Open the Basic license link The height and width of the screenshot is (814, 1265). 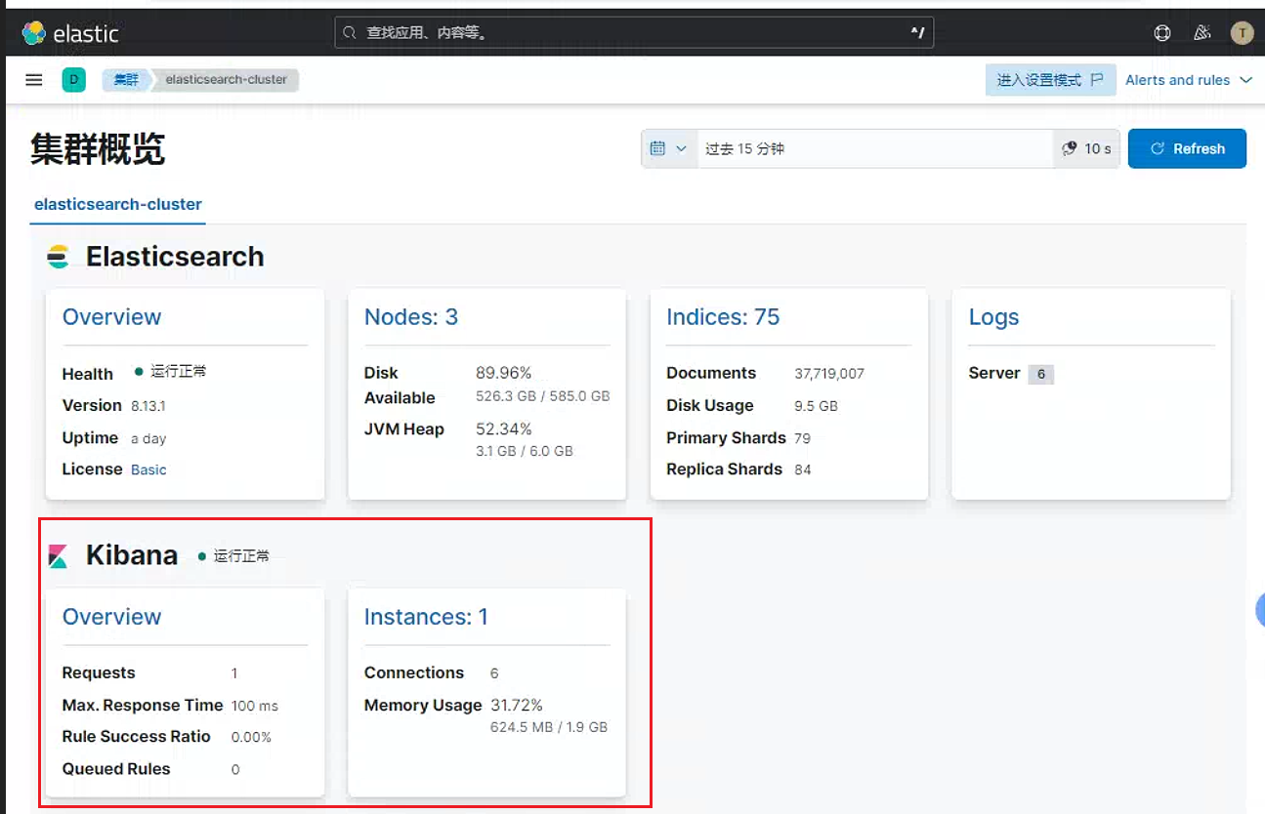[148, 469]
